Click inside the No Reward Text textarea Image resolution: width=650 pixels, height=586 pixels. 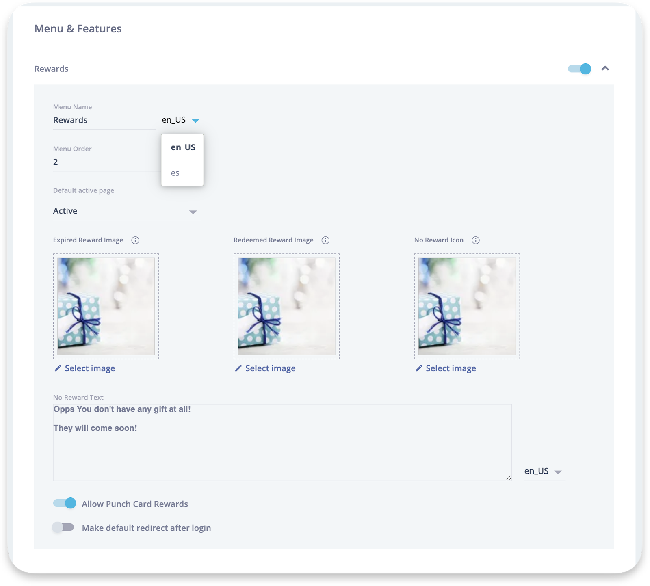[282, 443]
